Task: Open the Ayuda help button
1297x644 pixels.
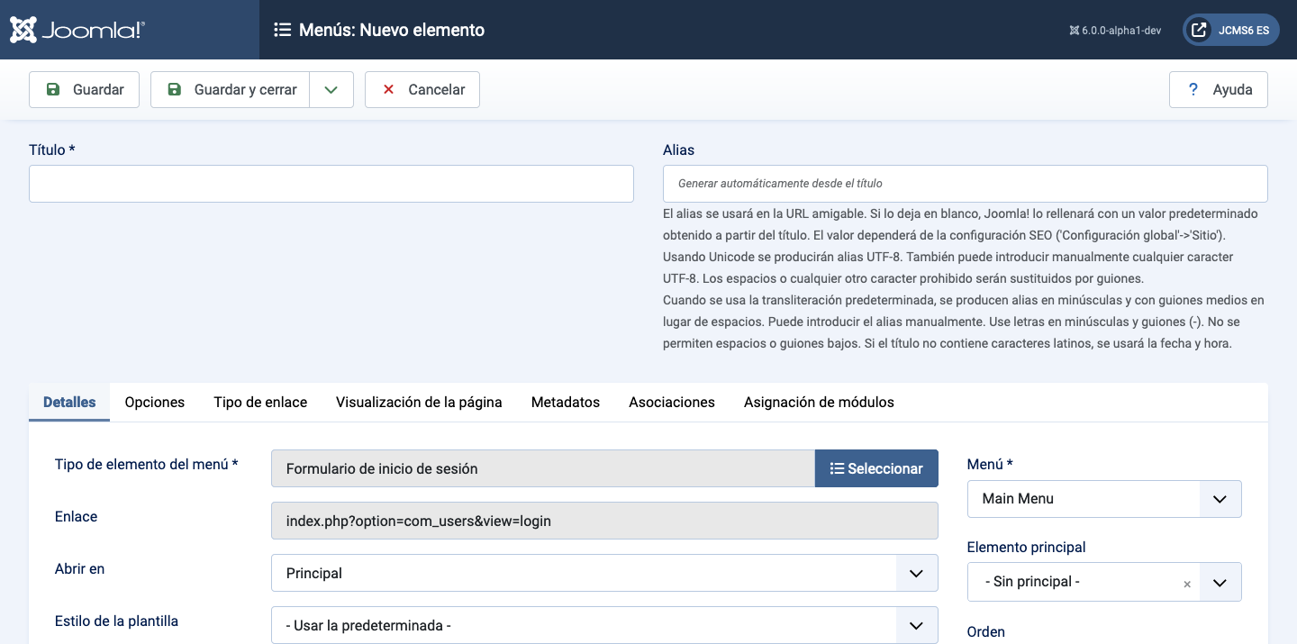Action: pos(1218,89)
